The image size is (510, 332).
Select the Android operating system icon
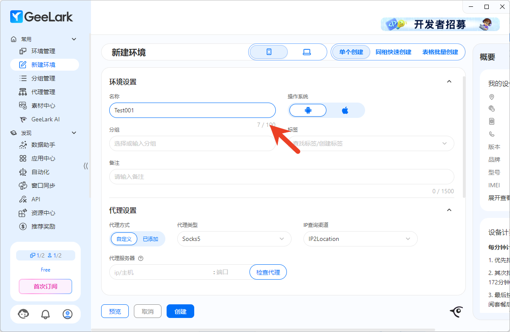pos(308,110)
